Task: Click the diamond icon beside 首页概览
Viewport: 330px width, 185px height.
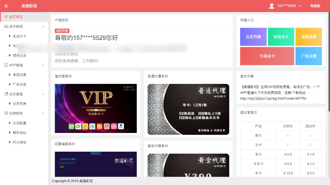Action: tap(6, 16)
